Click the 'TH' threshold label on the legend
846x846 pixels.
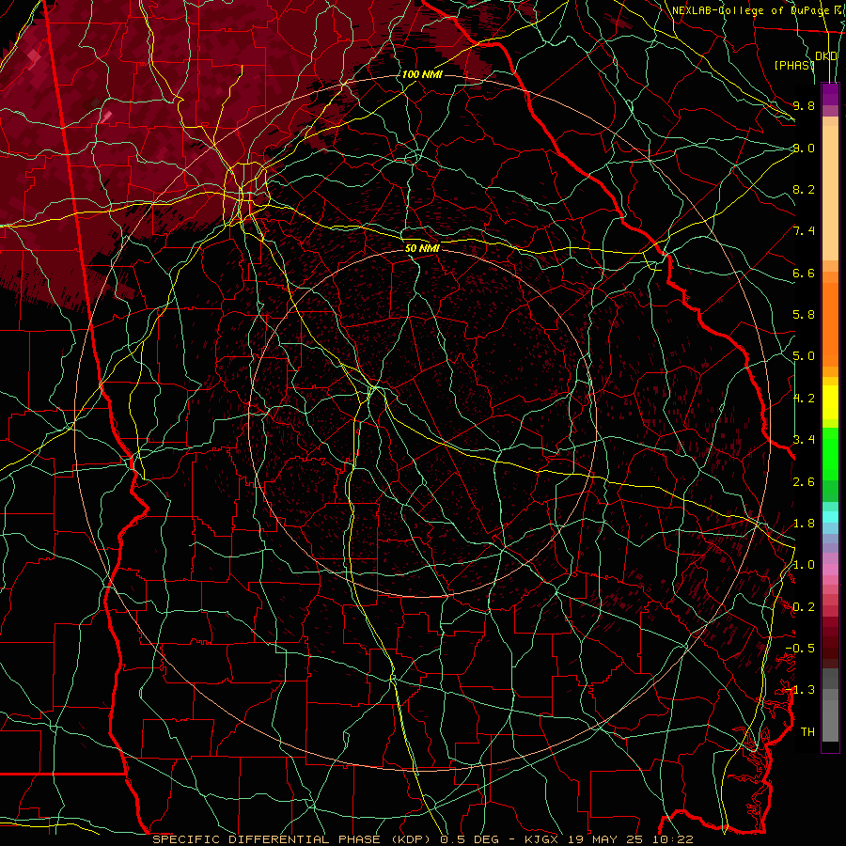(807, 732)
